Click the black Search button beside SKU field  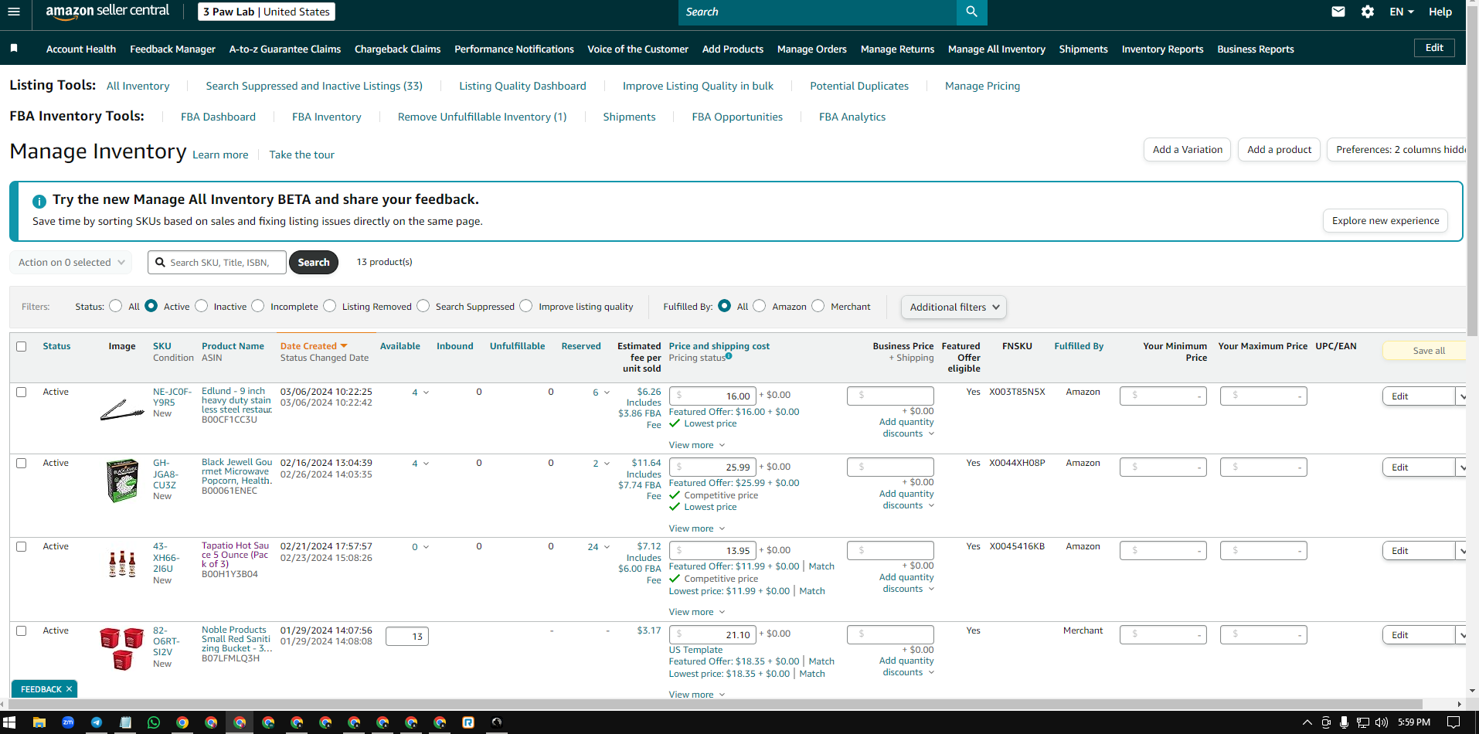pos(314,262)
